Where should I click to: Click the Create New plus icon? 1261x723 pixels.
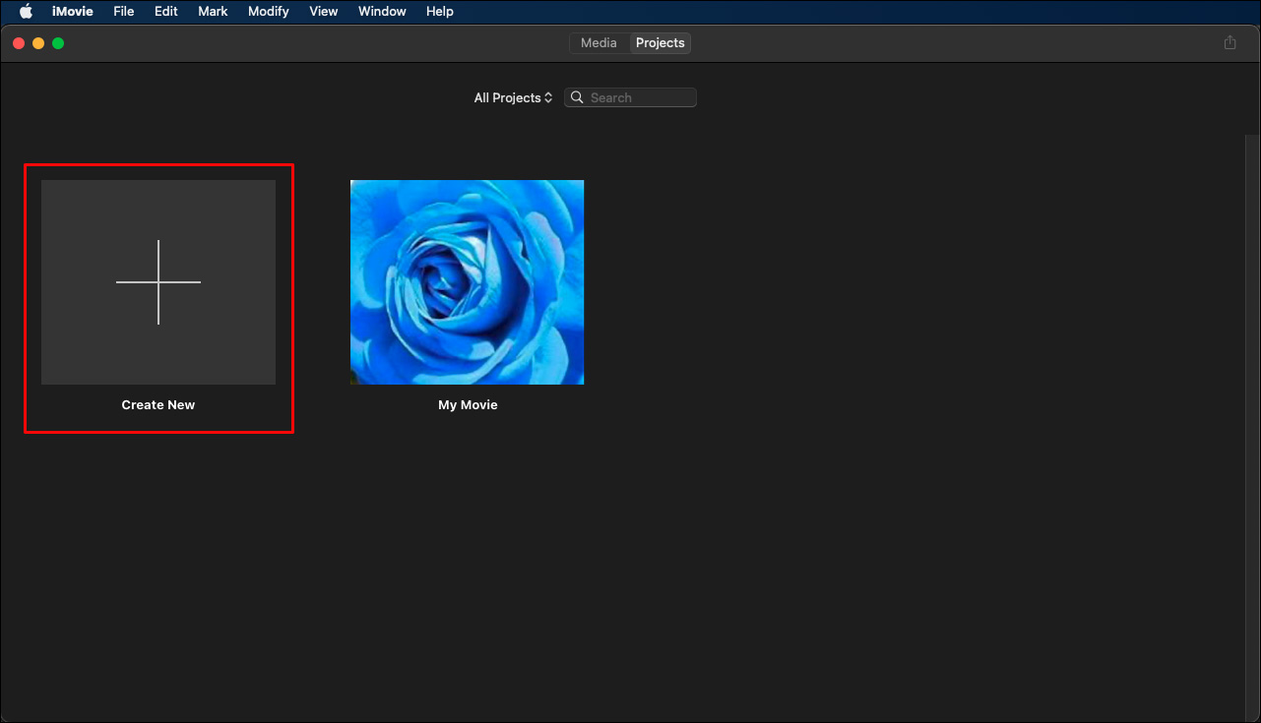[158, 281]
